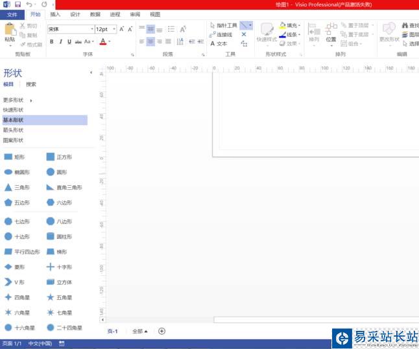The width and height of the screenshot is (419, 349).
Task: Switch to the Data ribbon tab
Action: point(95,14)
